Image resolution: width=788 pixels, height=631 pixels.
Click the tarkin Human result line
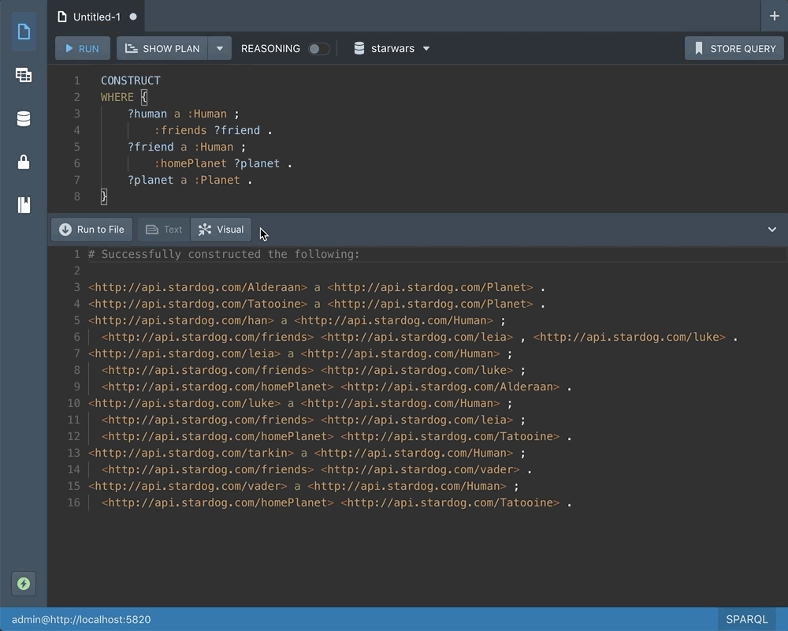307,454
